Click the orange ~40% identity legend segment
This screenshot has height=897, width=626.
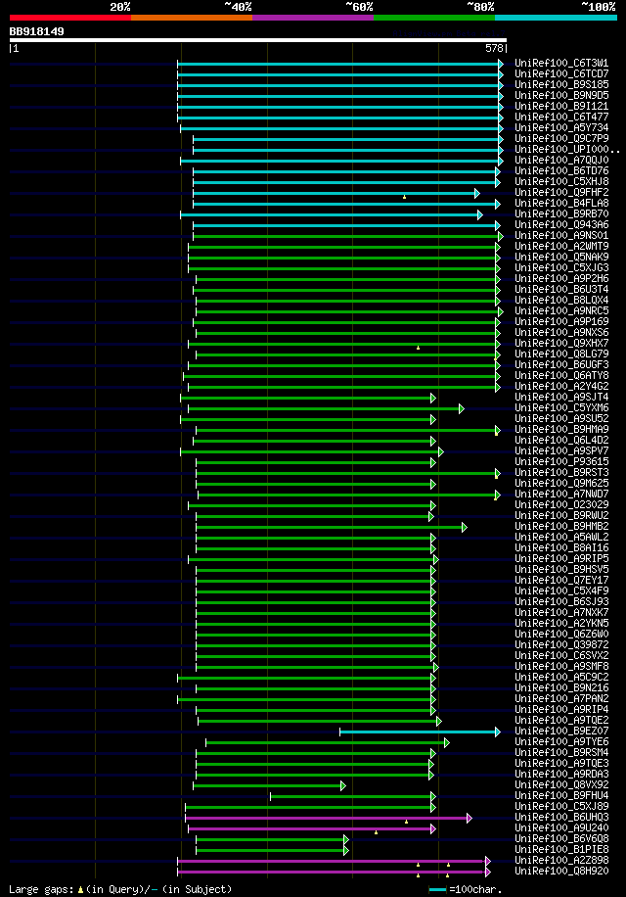[192, 18]
